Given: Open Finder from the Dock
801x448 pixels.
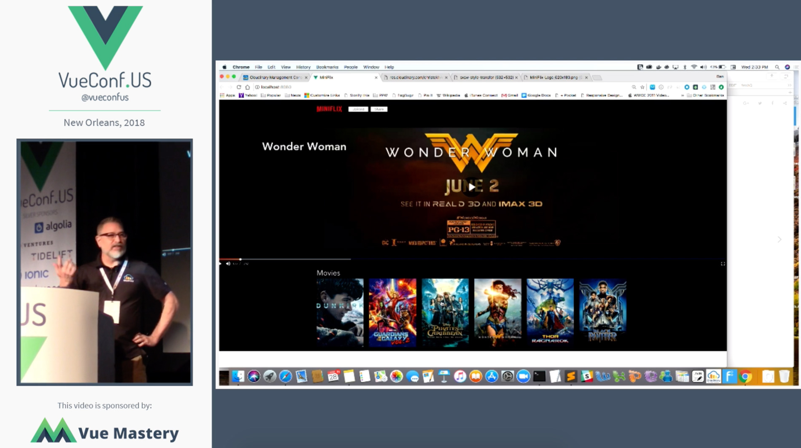Looking at the screenshot, I should coord(238,376).
